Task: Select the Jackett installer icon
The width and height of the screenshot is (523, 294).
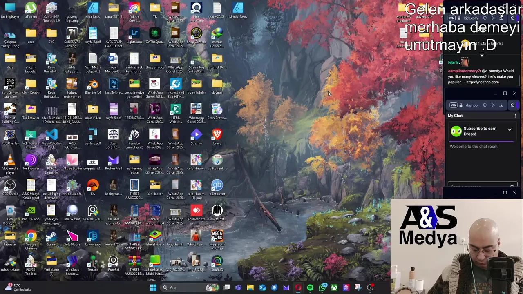Action: (x=217, y=213)
